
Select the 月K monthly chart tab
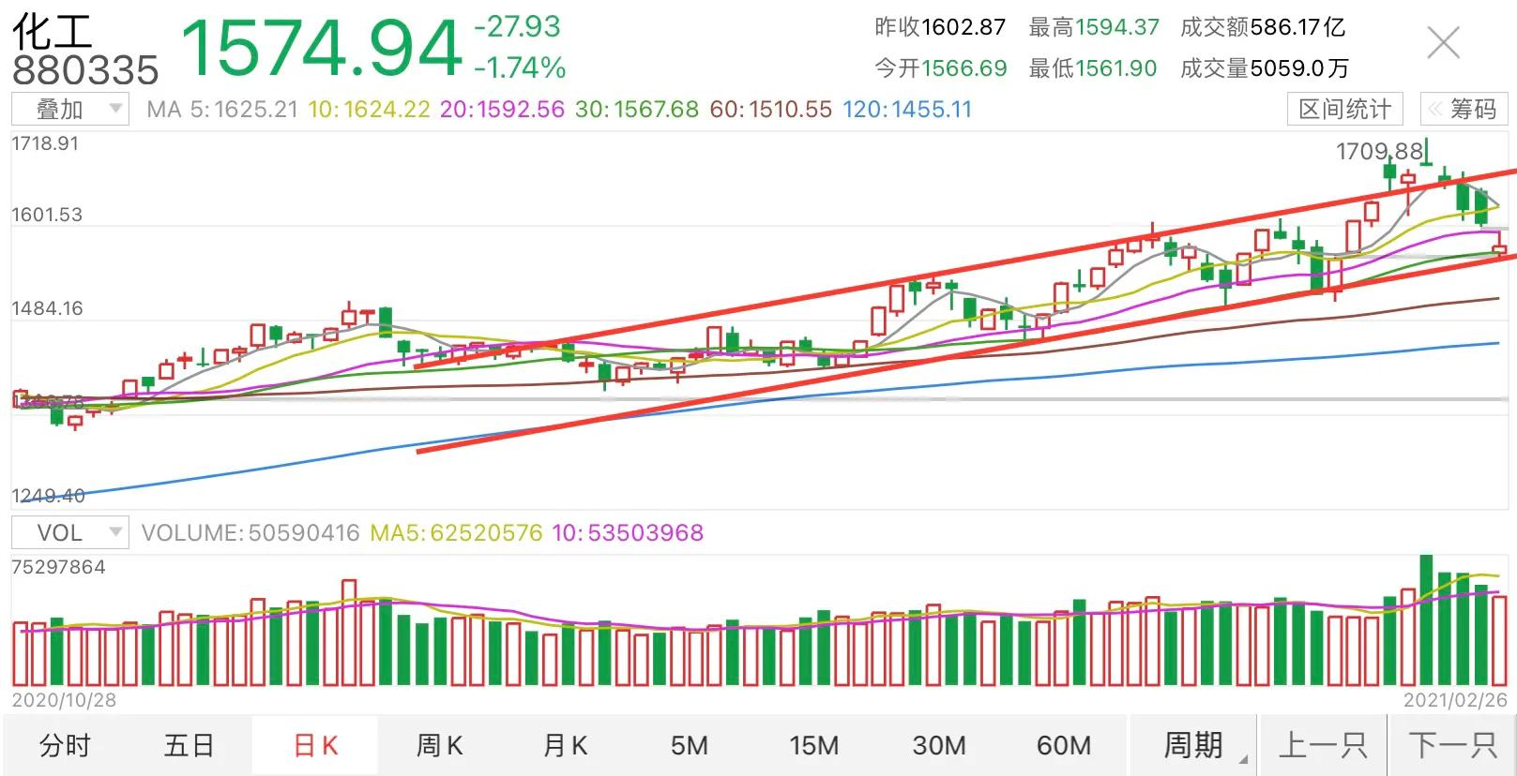point(565,746)
